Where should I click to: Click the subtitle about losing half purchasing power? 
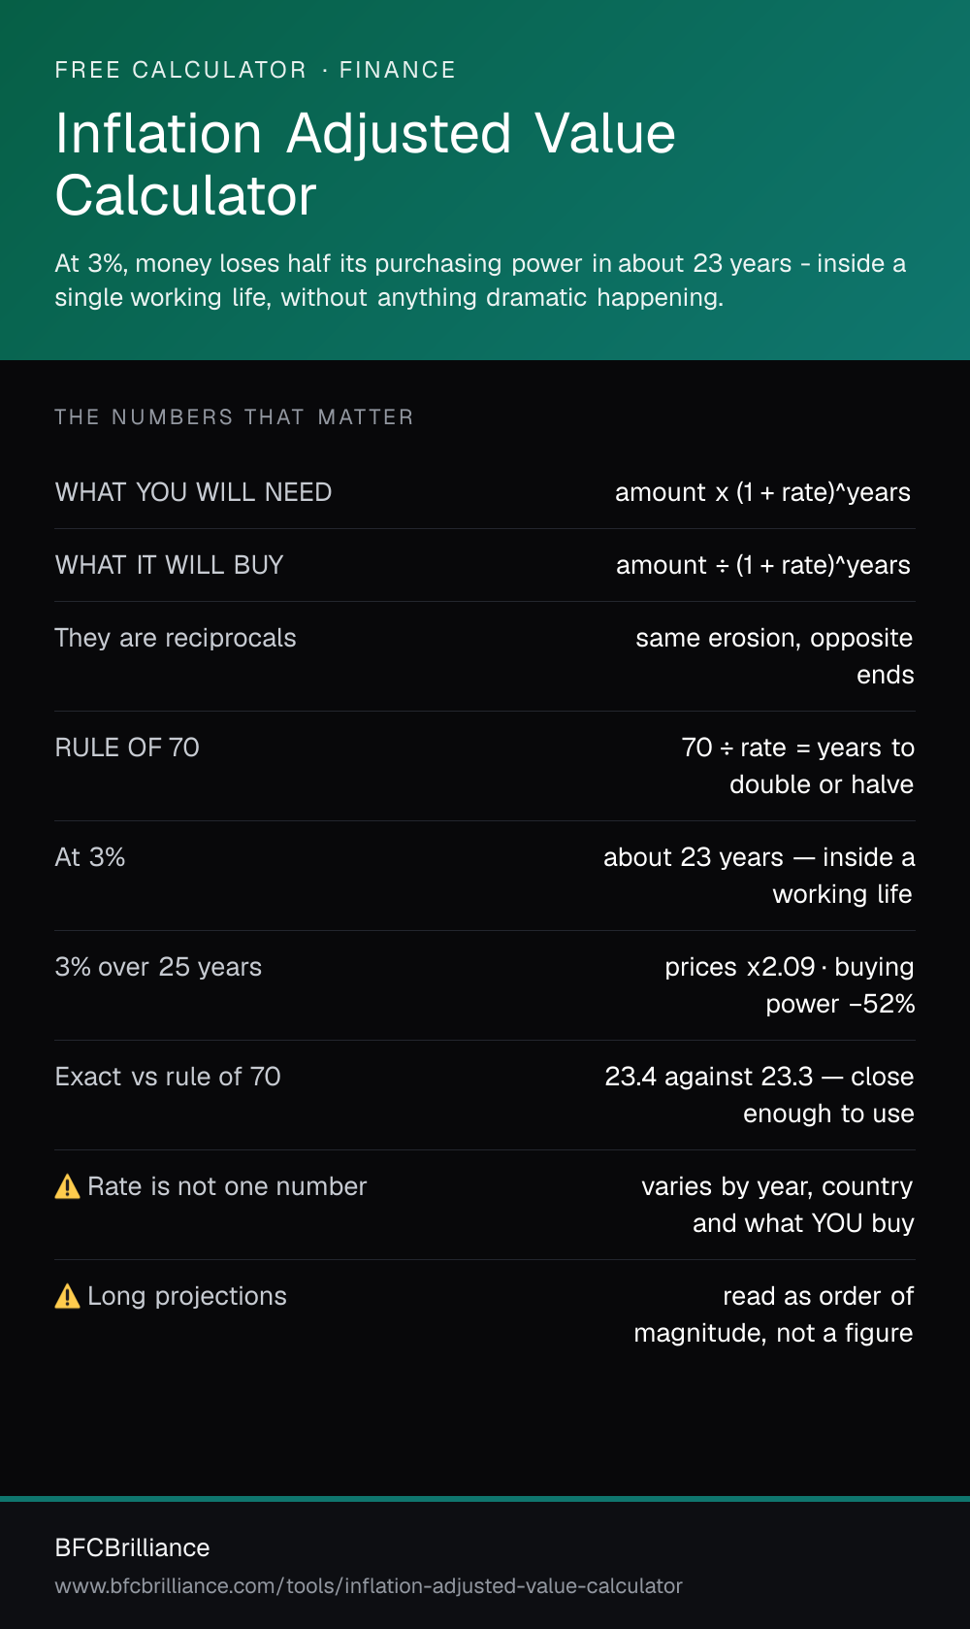pos(480,281)
